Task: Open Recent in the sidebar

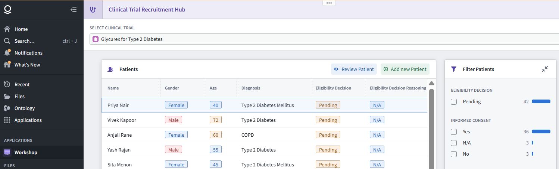Action: (42, 84)
